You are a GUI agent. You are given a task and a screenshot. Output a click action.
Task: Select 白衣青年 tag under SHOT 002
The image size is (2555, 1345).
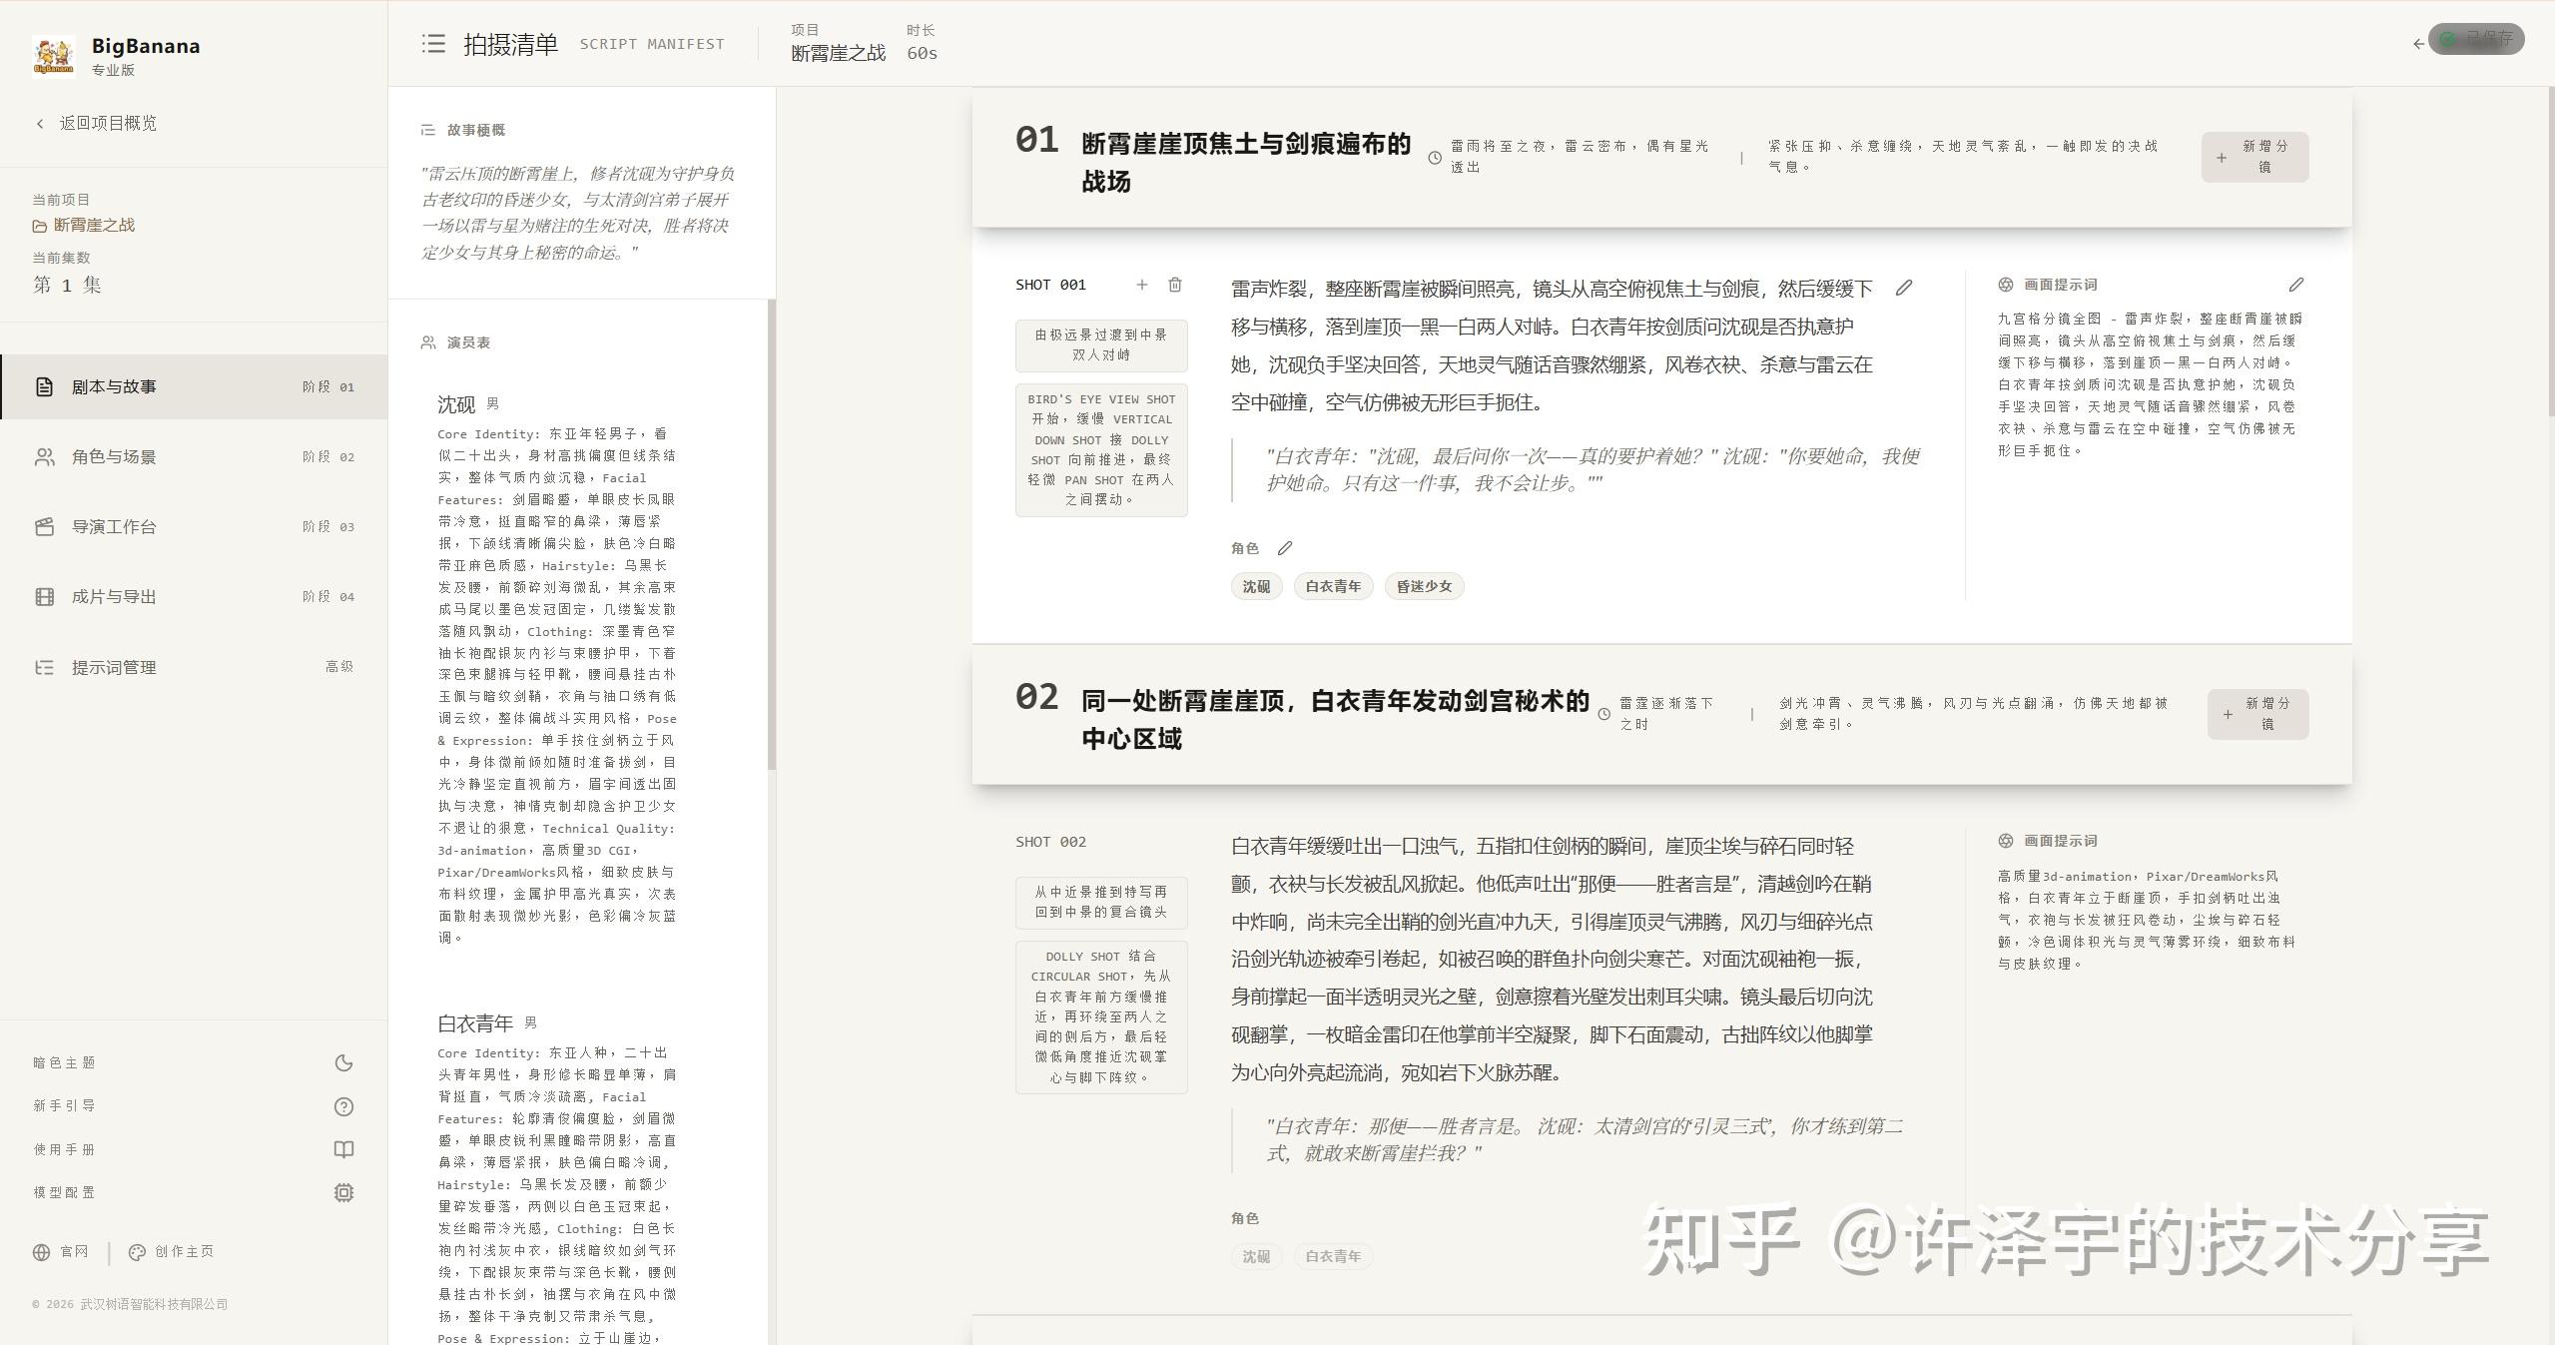(1333, 1256)
